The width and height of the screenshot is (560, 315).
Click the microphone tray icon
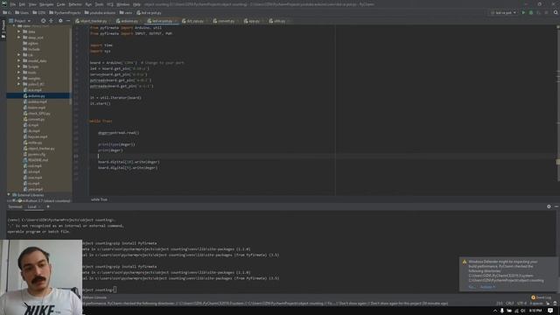[x=501, y=311]
